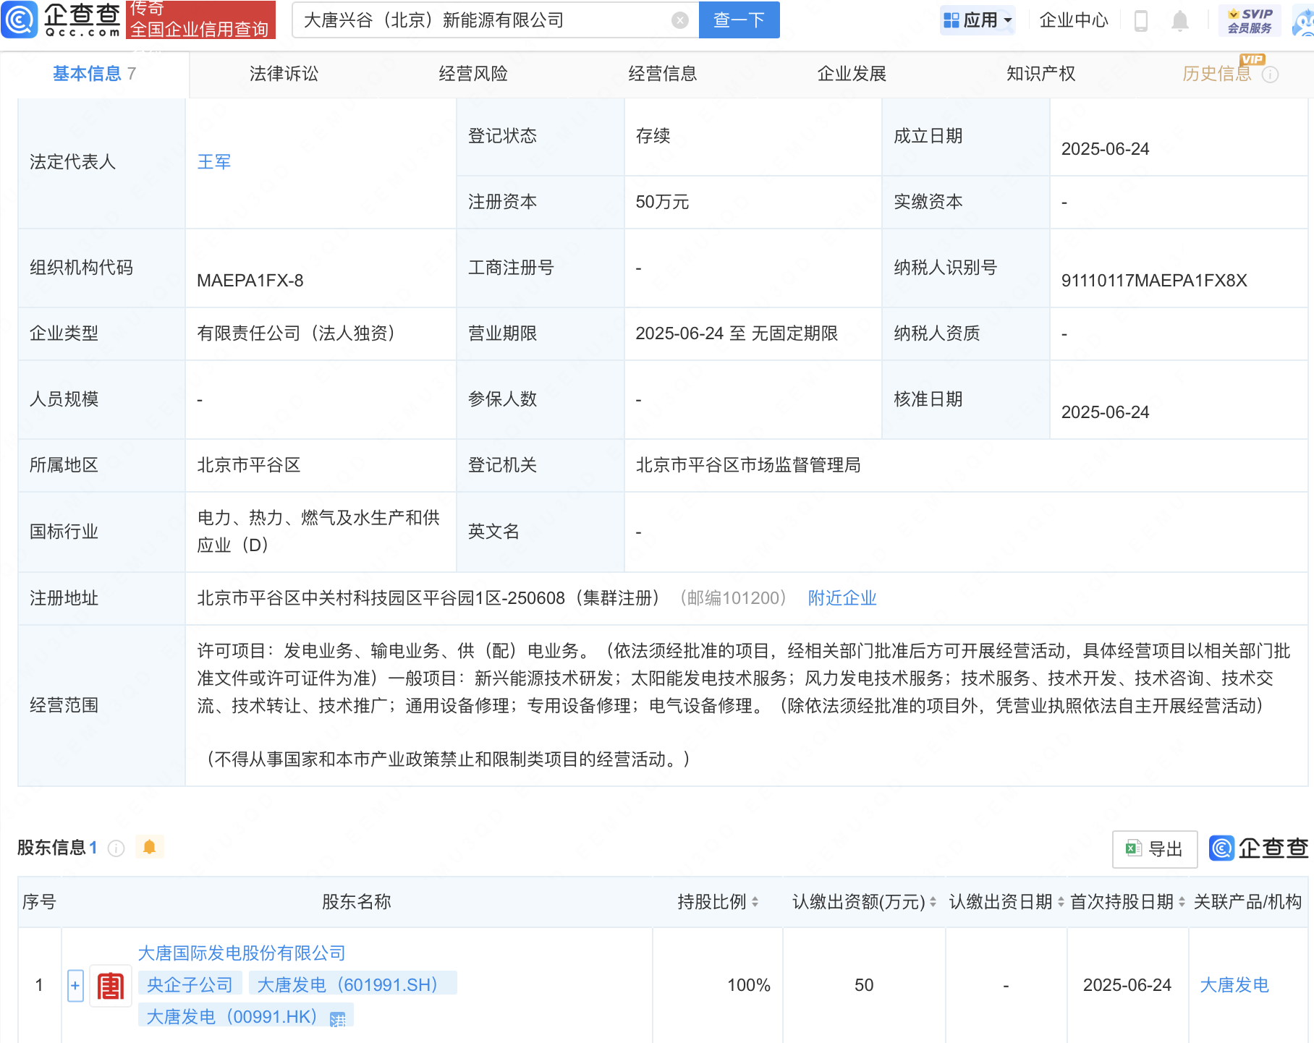Click shareholder alert bell icon

click(x=150, y=847)
